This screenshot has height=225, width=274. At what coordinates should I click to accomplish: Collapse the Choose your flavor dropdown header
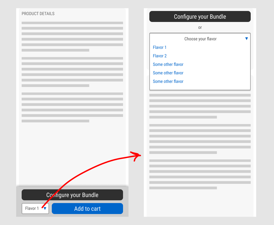point(200,39)
